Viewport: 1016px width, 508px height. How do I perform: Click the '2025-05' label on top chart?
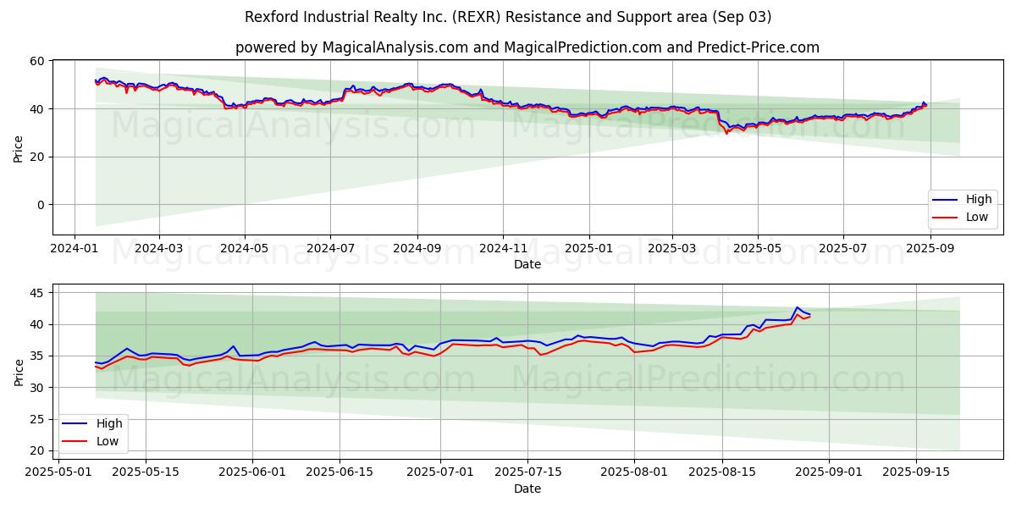(x=757, y=249)
